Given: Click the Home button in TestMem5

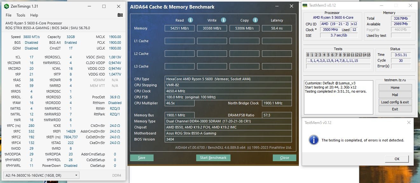Looking at the screenshot, I should coord(395,88).
